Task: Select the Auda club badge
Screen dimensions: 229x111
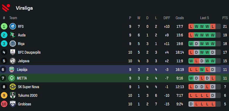Action: (x=13, y=35)
